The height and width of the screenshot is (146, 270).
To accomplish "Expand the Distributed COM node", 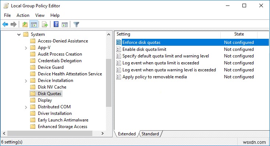I will 26,107.
